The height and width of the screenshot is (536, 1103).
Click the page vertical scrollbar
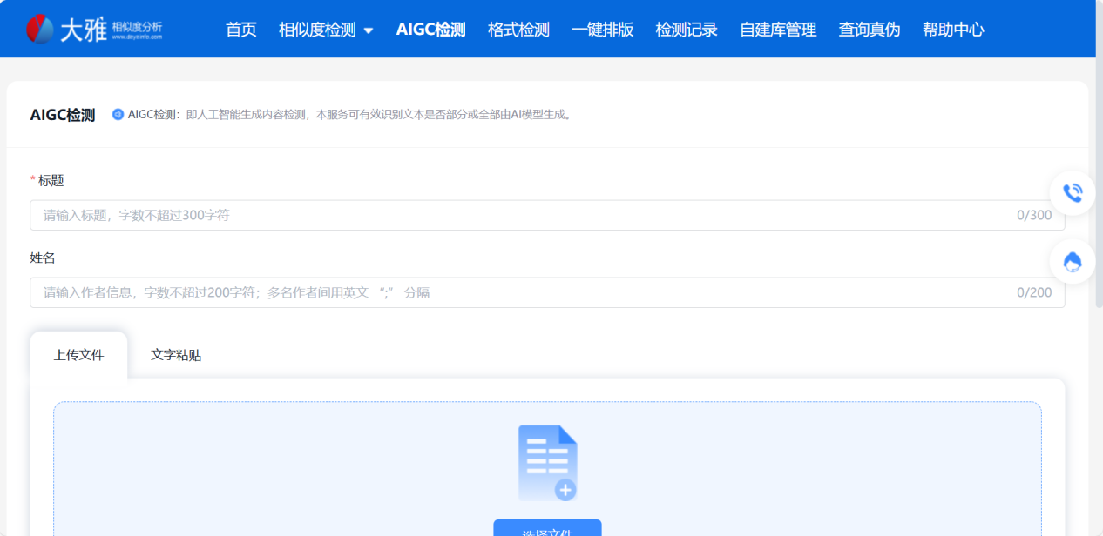1099,174
